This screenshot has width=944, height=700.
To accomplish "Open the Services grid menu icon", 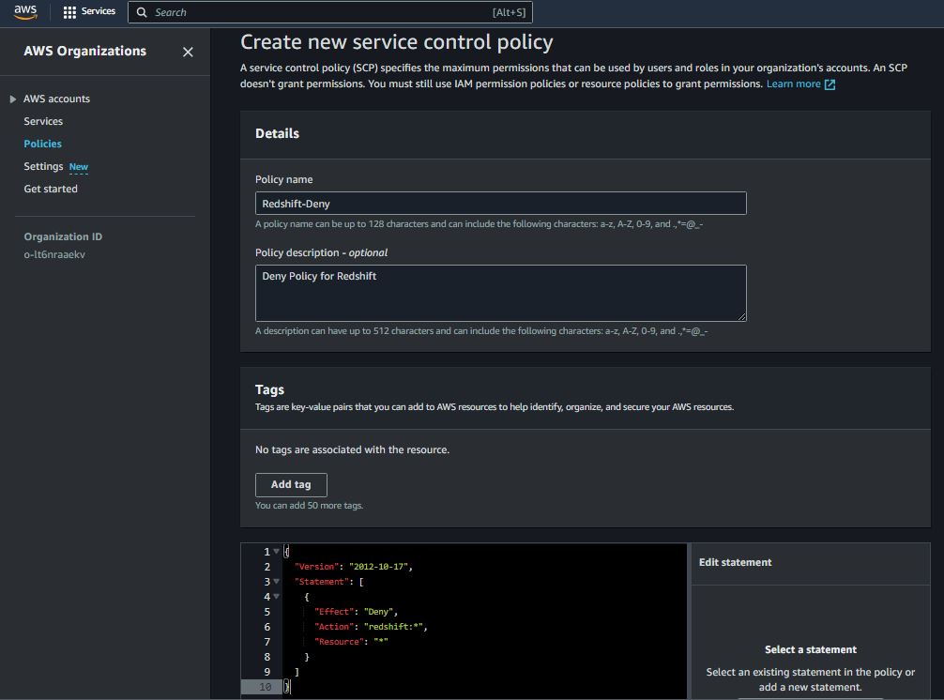I will click(x=69, y=12).
